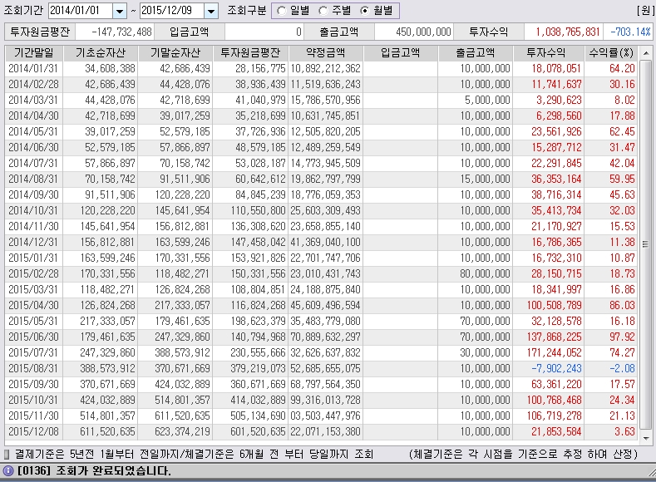Click the 투자수익 column header in the table

(x=549, y=53)
